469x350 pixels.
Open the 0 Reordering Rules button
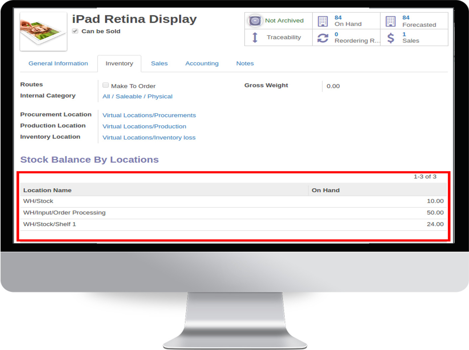point(346,37)
